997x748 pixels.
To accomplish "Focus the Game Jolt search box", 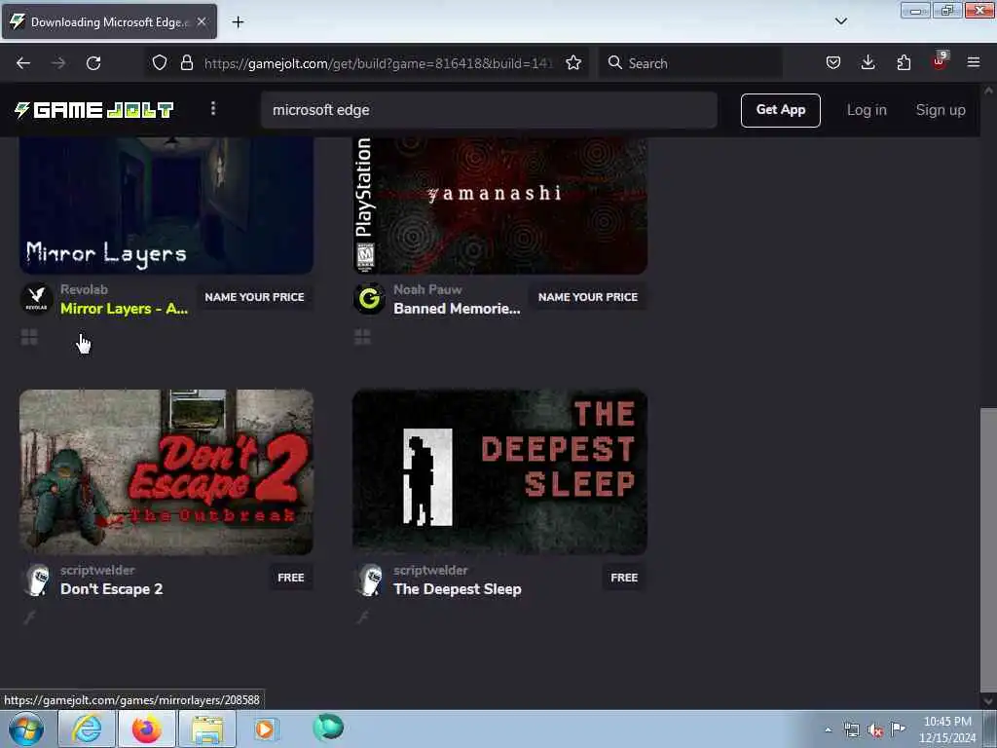I will point(489,110).
